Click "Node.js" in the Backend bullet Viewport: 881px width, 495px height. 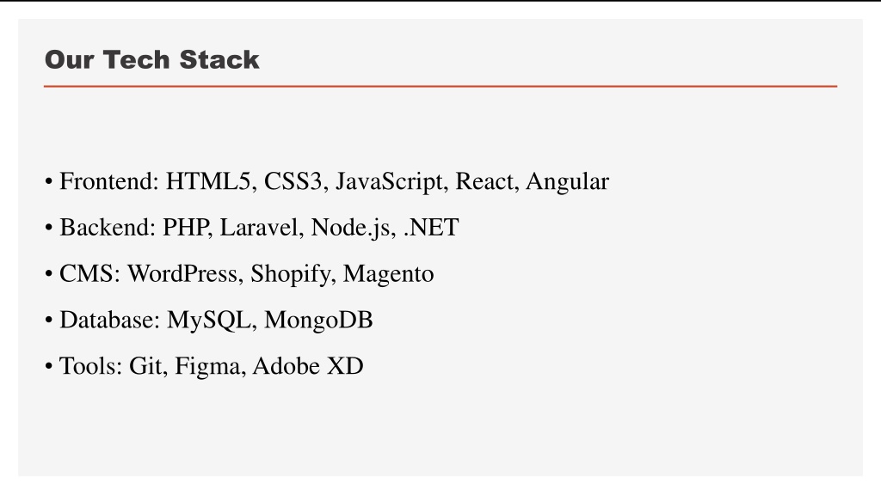tap(354, 228)
